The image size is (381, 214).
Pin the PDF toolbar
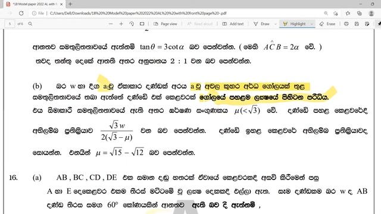379,24
